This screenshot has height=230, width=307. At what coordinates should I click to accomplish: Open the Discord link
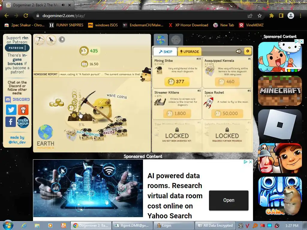[17, 99]
